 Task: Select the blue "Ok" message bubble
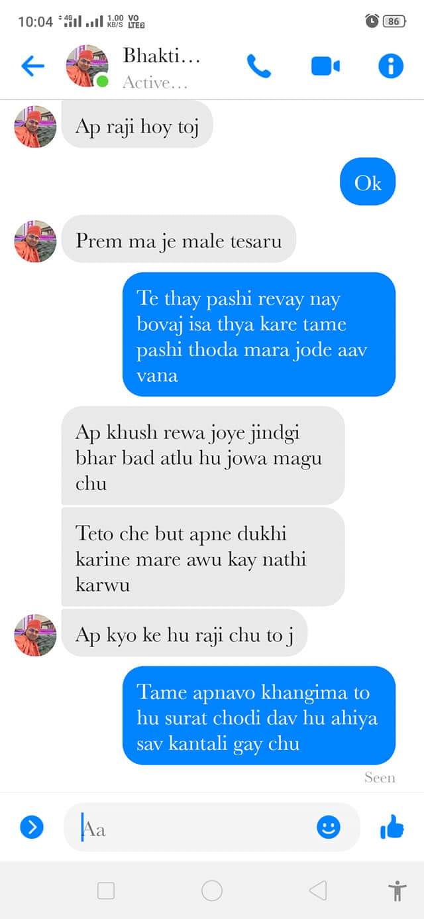368,182
